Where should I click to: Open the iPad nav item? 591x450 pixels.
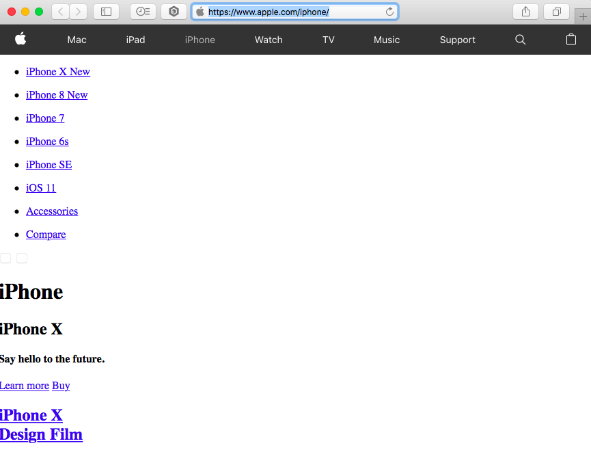(x=135, y=40)
